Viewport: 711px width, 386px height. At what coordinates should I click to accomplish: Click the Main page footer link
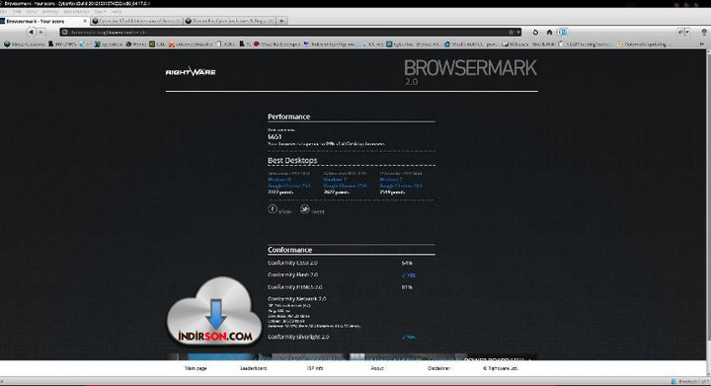coord(196,368)
